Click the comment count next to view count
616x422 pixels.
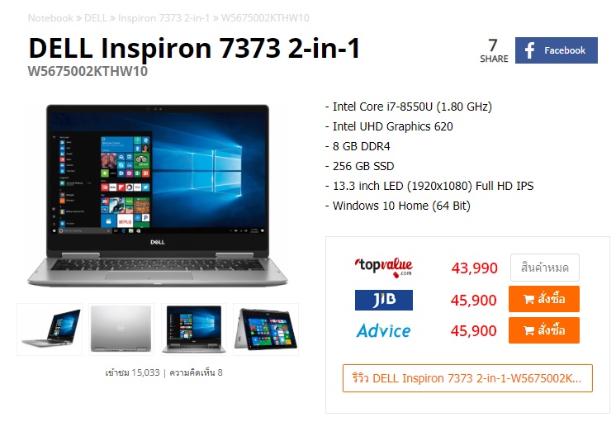(196, 372)
